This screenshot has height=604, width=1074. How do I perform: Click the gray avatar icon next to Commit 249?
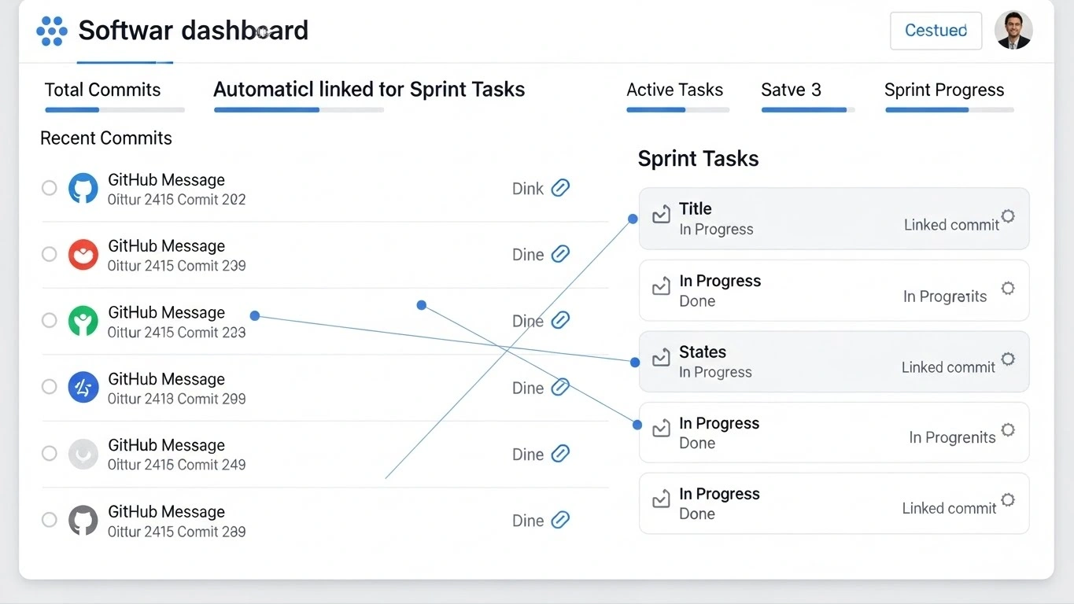pyautogui.click(x=83, y=454)
